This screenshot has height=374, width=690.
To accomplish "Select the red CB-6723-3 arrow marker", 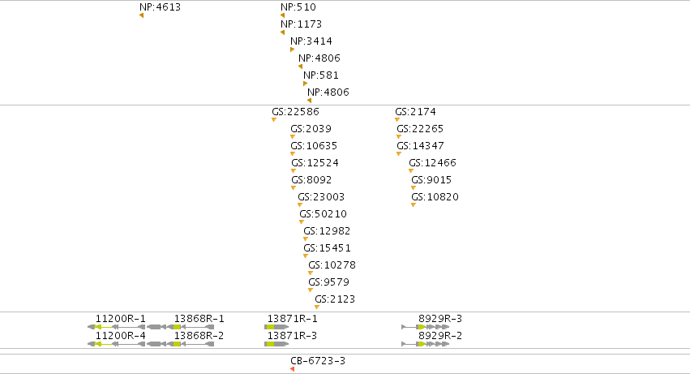I will click(x=292, y=369).
